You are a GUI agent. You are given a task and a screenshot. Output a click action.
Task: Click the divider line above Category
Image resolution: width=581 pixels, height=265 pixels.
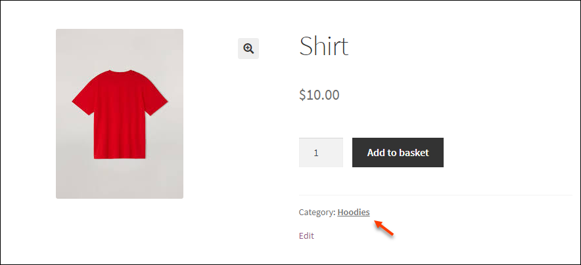click(x=435, y=195)
